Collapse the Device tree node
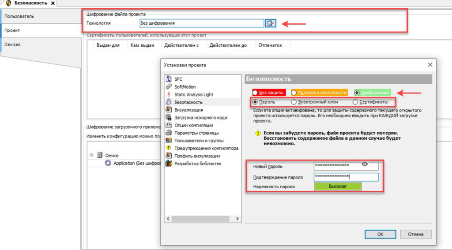 click(91, 155)
